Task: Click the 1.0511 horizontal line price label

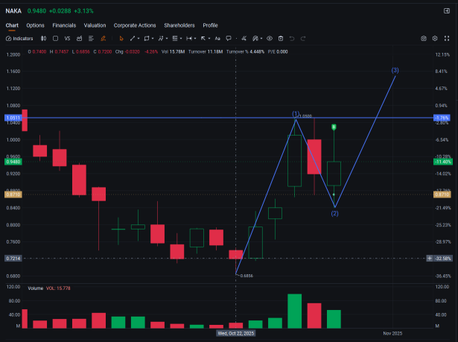Action: coord(13,118)
